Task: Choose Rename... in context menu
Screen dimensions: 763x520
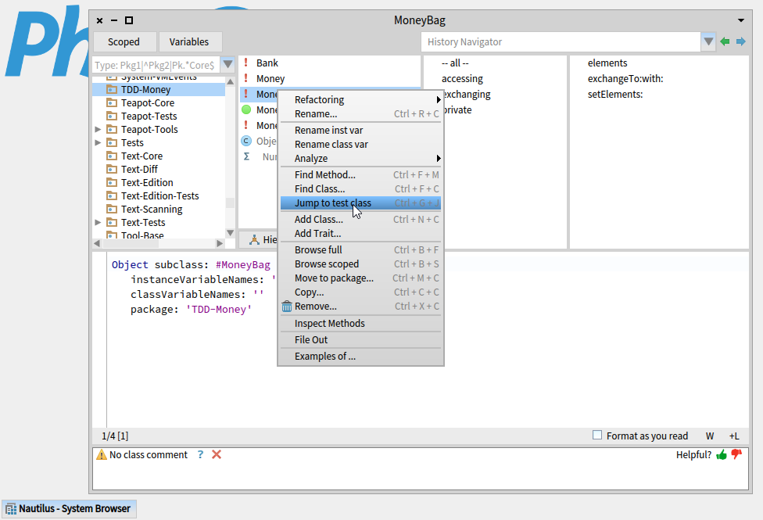Action: click(360, 114)
